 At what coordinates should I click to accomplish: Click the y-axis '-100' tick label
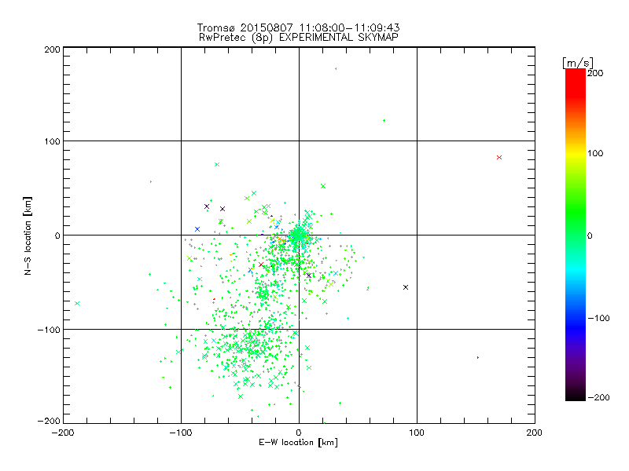49,330
